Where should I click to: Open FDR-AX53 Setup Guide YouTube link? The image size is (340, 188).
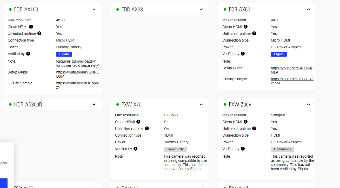click(x=291, y=70)
